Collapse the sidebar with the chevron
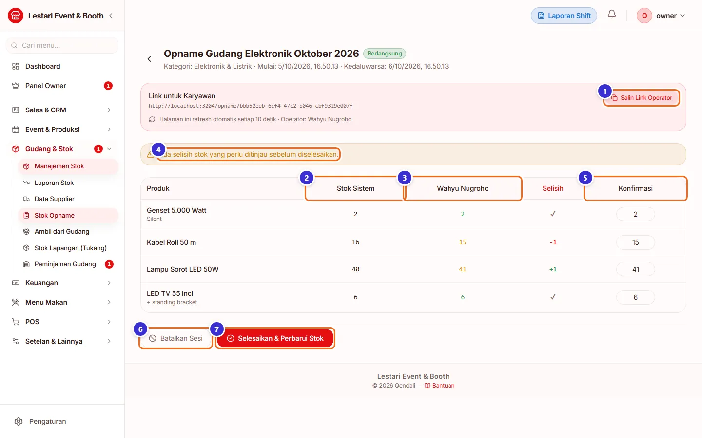 [111, 16]
